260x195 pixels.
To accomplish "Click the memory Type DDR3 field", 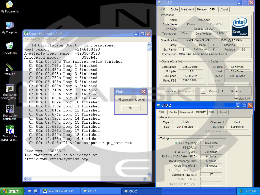I will (x=185, y=122).
